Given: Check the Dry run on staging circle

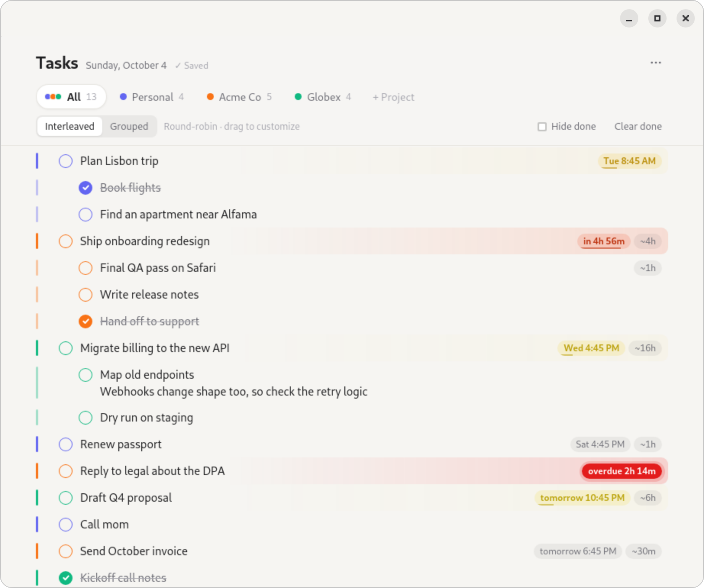Looking at the screenshot, I should click(x=86, y=418).
